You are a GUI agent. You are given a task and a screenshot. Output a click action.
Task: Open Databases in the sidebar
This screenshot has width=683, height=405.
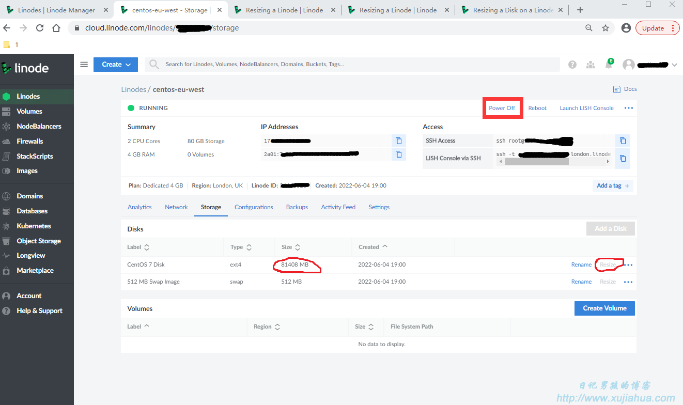37,211
